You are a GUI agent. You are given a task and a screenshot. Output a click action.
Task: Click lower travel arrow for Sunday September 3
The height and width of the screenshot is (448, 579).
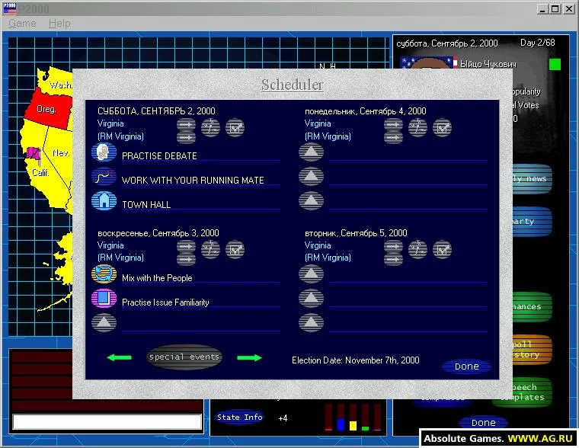186,259
